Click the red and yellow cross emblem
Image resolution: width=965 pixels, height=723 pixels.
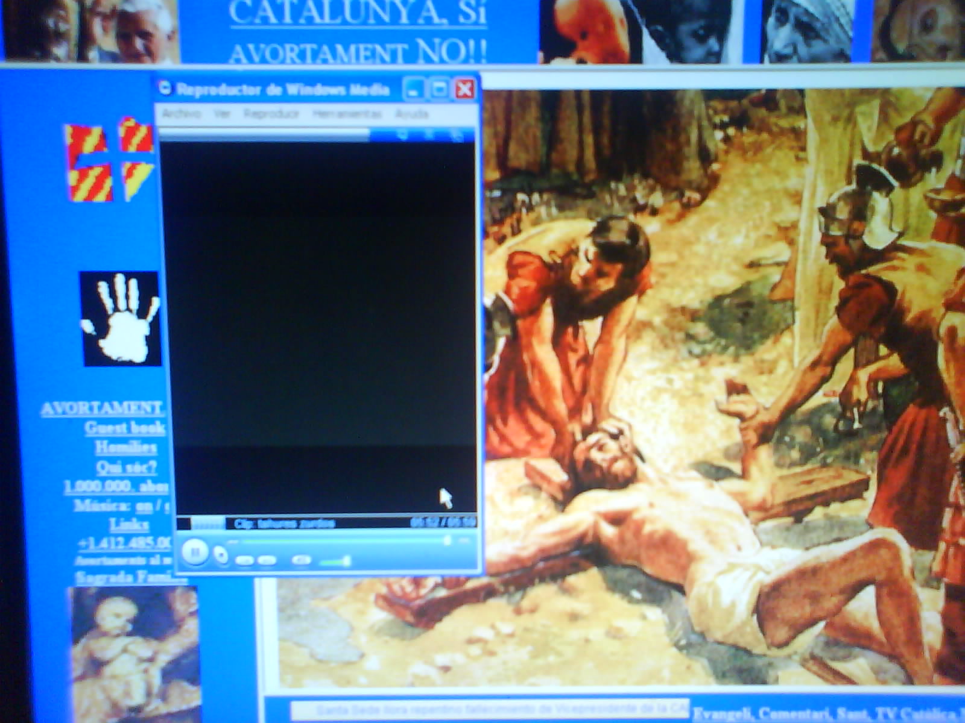coord(110,160)
